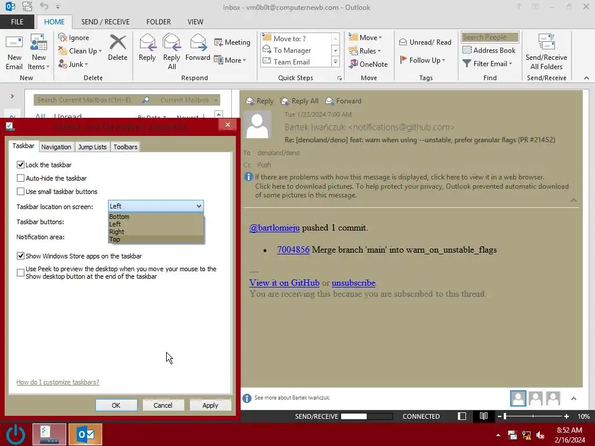
Task: Click the ribbon Reply All icon
Action: (171, 42)
